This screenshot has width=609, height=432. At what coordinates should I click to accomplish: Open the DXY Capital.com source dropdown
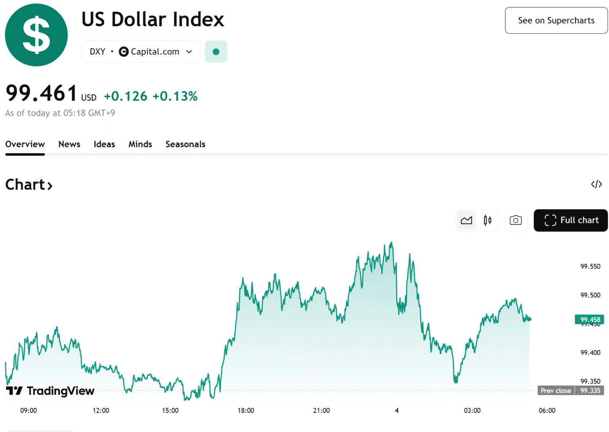click(189, 52)
